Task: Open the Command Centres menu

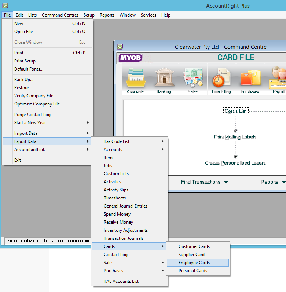Action: 60,15
